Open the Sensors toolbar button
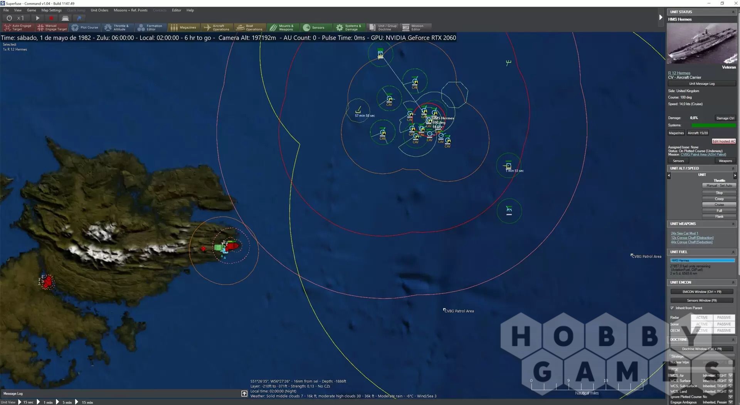The image size is (740, 405). (x=316, y=27)
